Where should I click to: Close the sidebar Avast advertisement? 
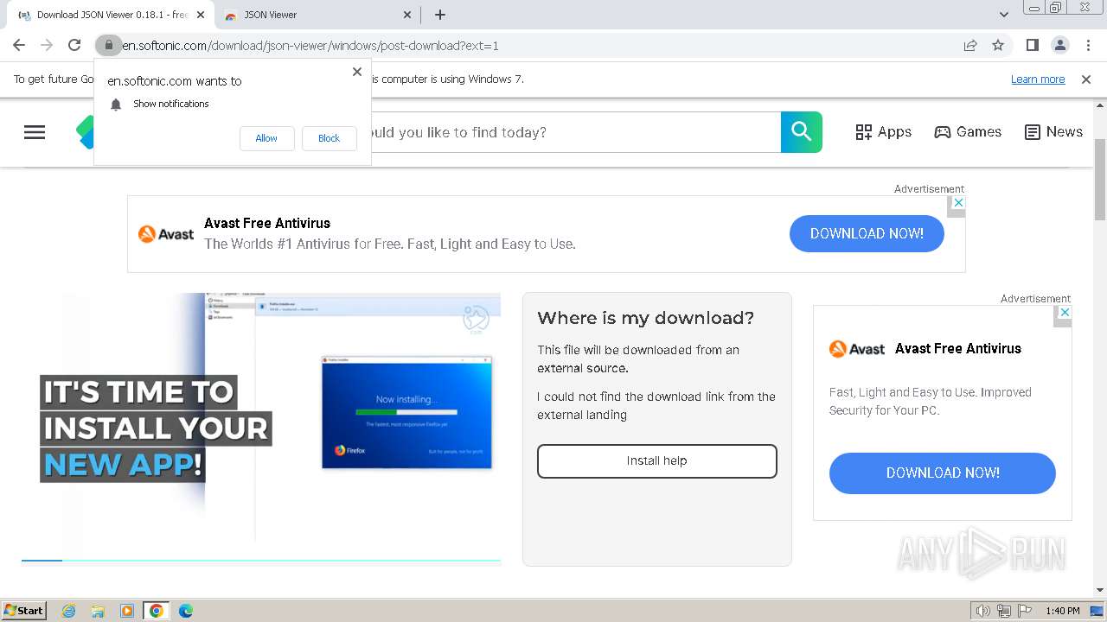(x=1065, y=312)
